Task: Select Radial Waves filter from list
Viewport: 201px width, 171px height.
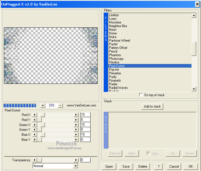Action: (x=118, y=88)
